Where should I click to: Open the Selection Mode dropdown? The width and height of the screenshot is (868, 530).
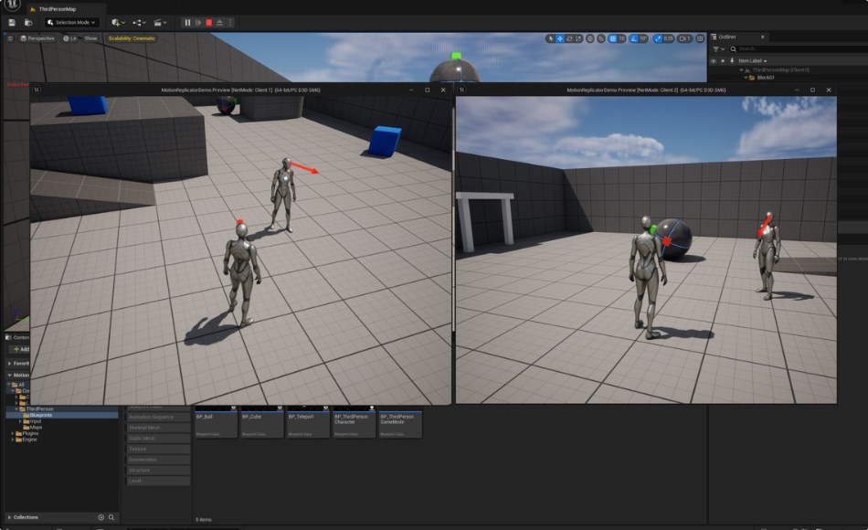[x=71, y=22]
